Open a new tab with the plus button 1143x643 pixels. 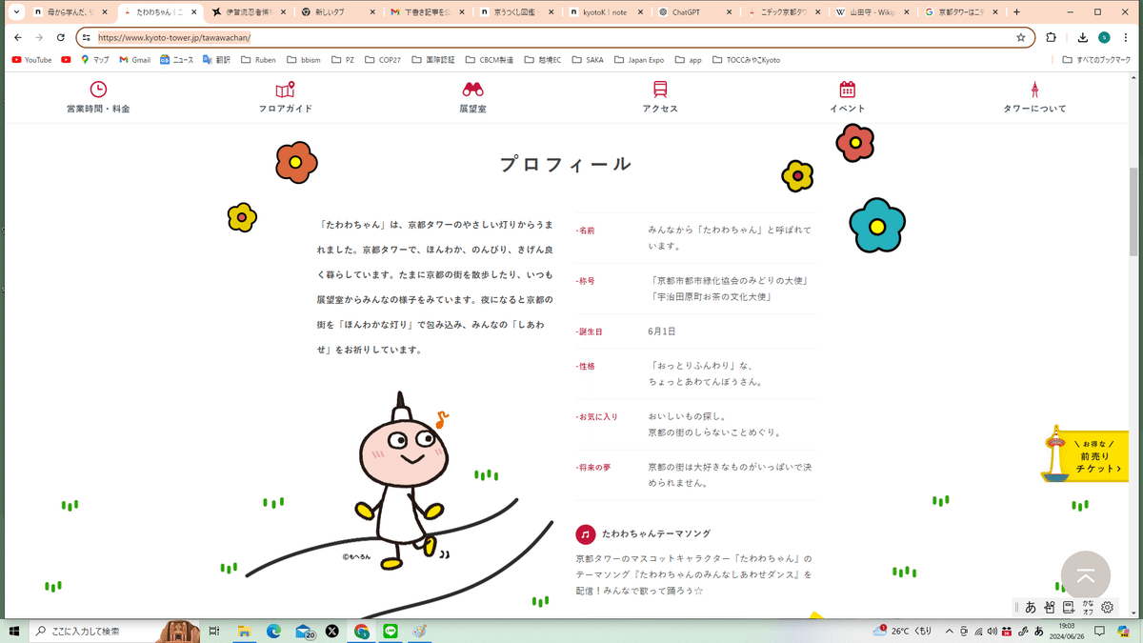coord(1016,12)
